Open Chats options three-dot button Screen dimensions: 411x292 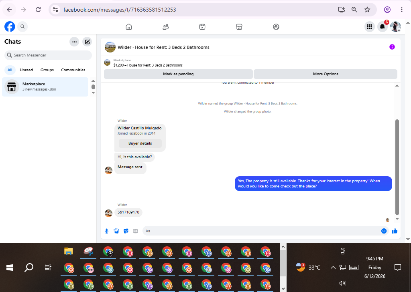74,42
